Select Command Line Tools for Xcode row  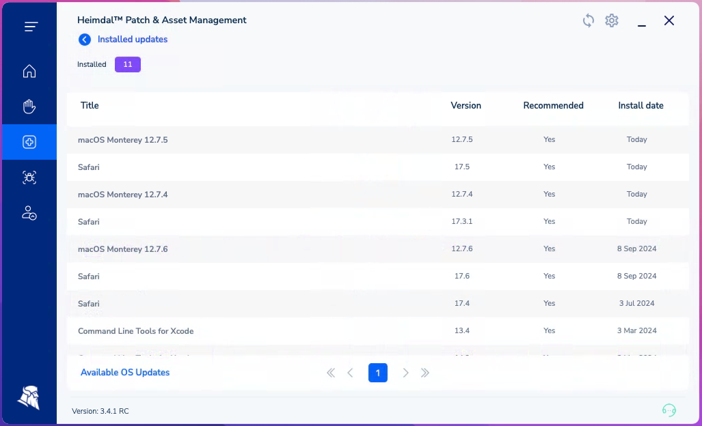point(378,331)
